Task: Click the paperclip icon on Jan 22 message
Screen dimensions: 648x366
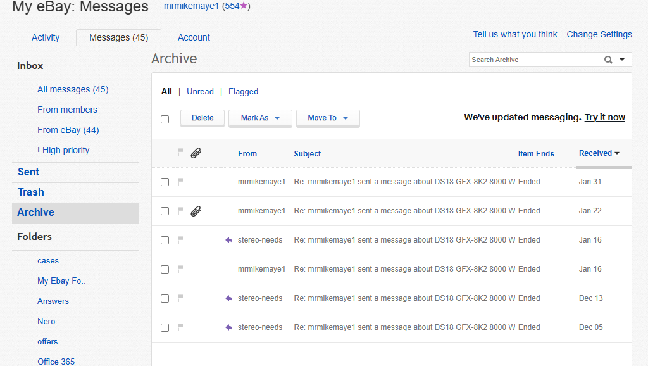Action: (x=196, y=211)
